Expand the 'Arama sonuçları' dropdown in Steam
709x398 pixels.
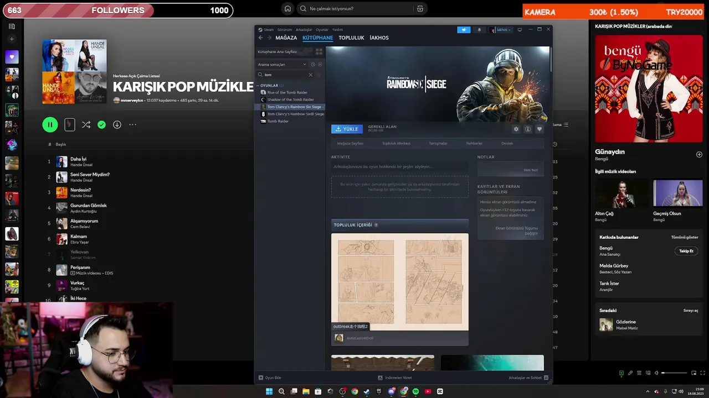tap(282, 64)
